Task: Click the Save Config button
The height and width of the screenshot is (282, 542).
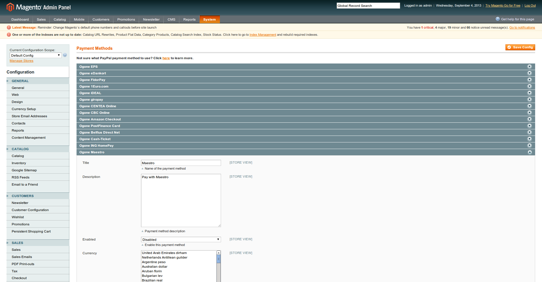Action: (x=520, y=47)
